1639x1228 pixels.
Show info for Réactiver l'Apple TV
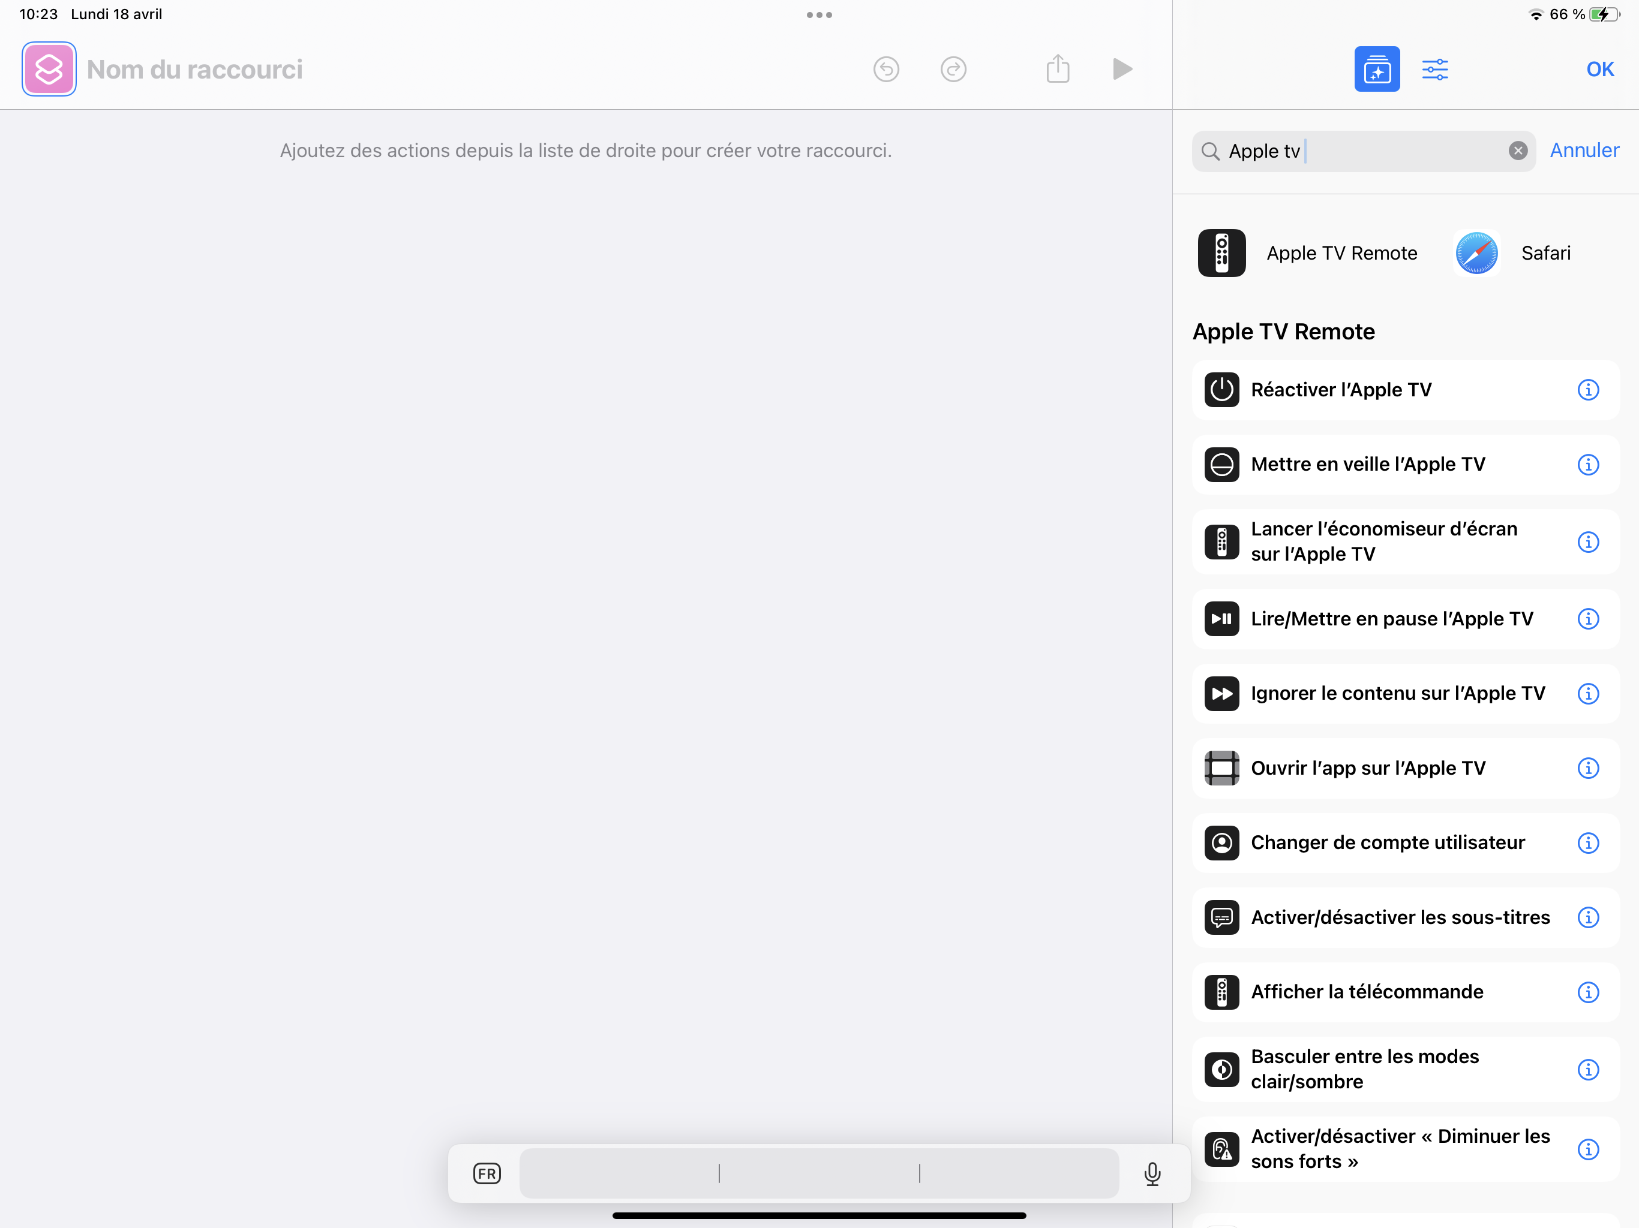click(1587, 390)
